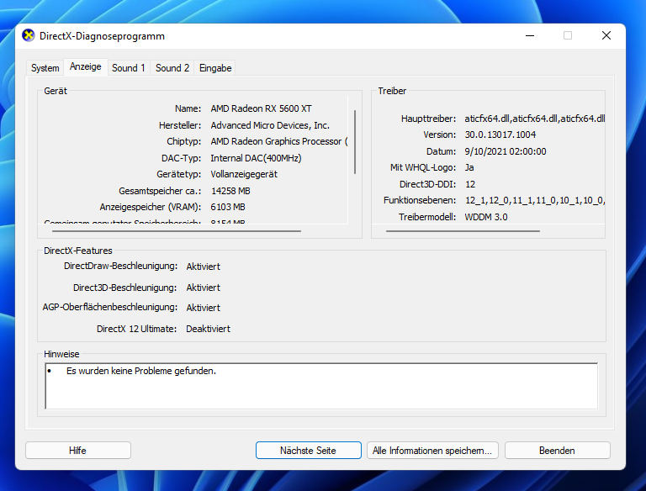646x491 pixels.
Task: Click the aticfx64.dll Haupttreiber value
Action: 535,119
